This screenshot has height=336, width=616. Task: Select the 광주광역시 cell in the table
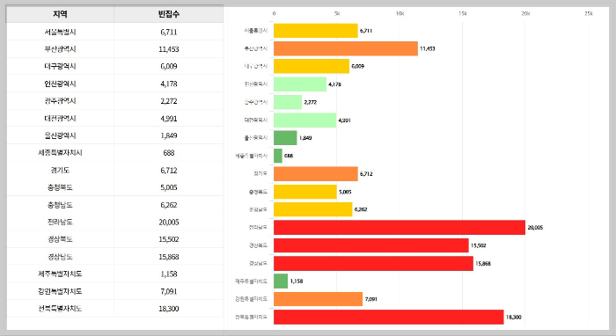[60, 101]
